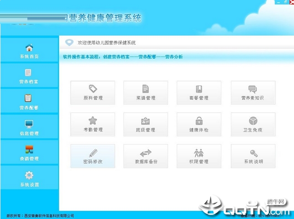Click the 密码修改 pencil tile

coord(93,156)
